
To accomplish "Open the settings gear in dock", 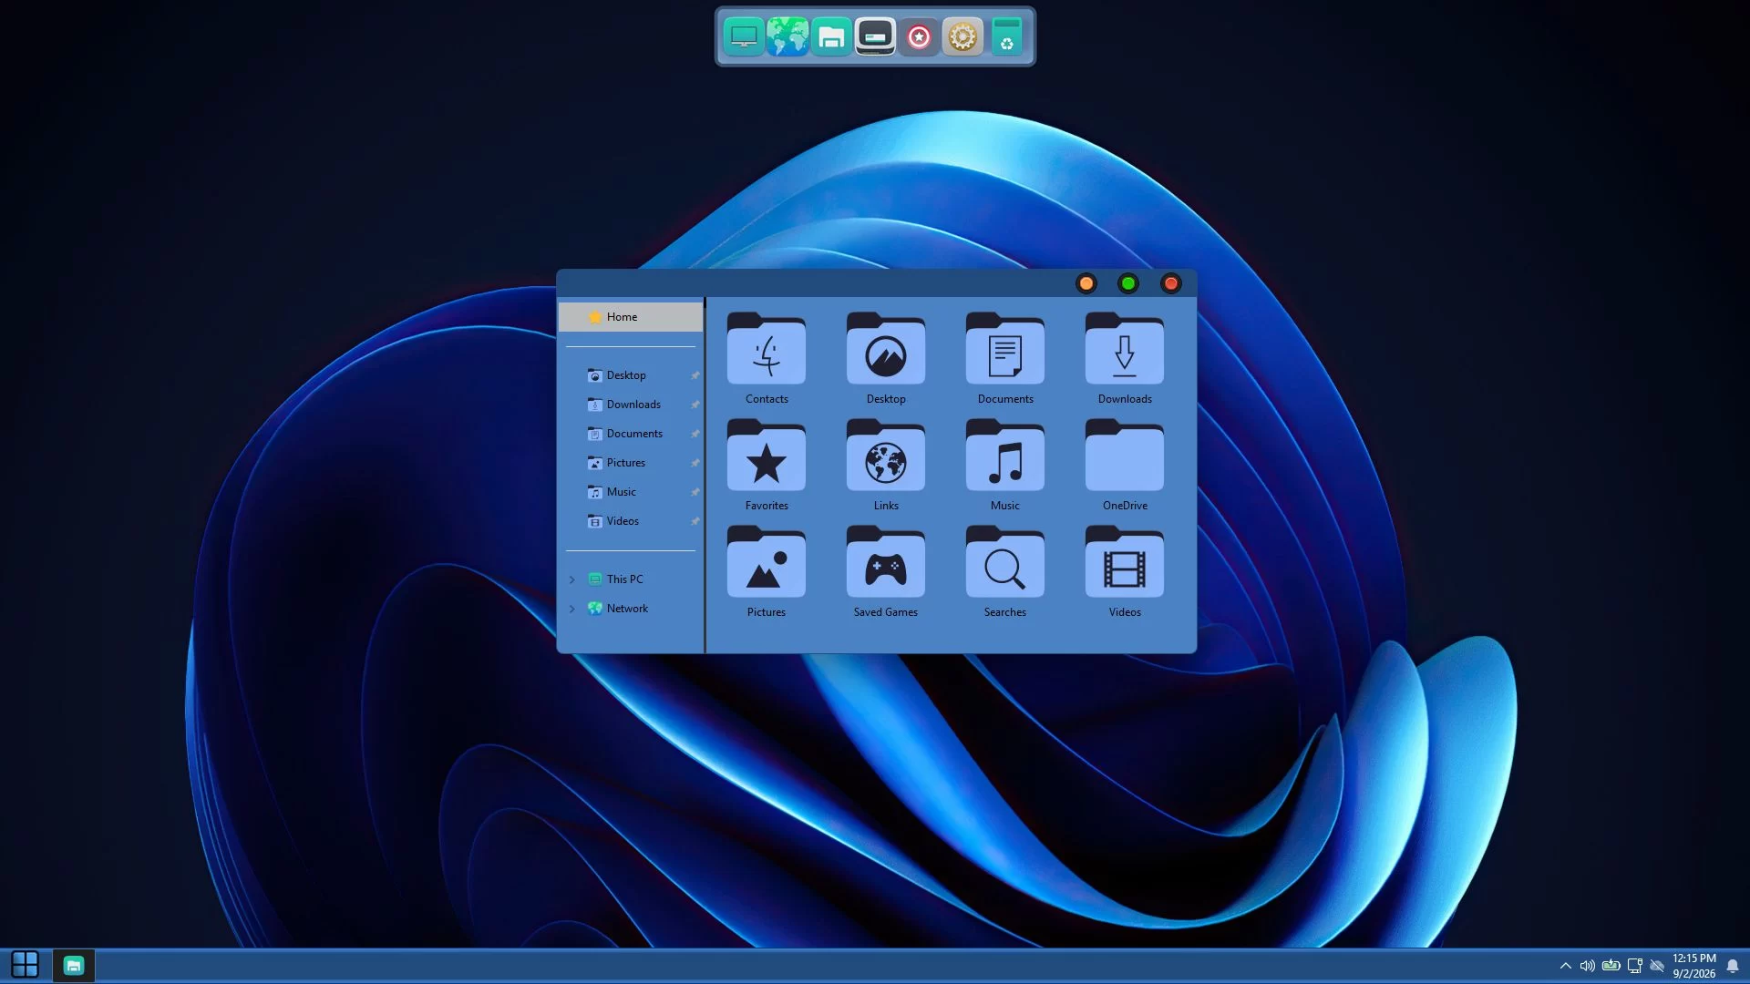I will (962, 36).
